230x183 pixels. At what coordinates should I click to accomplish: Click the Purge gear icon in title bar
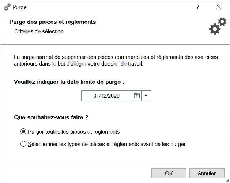(x=7, y=7)
